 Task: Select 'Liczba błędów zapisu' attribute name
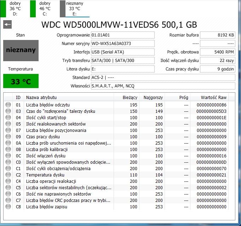[47, 207]
